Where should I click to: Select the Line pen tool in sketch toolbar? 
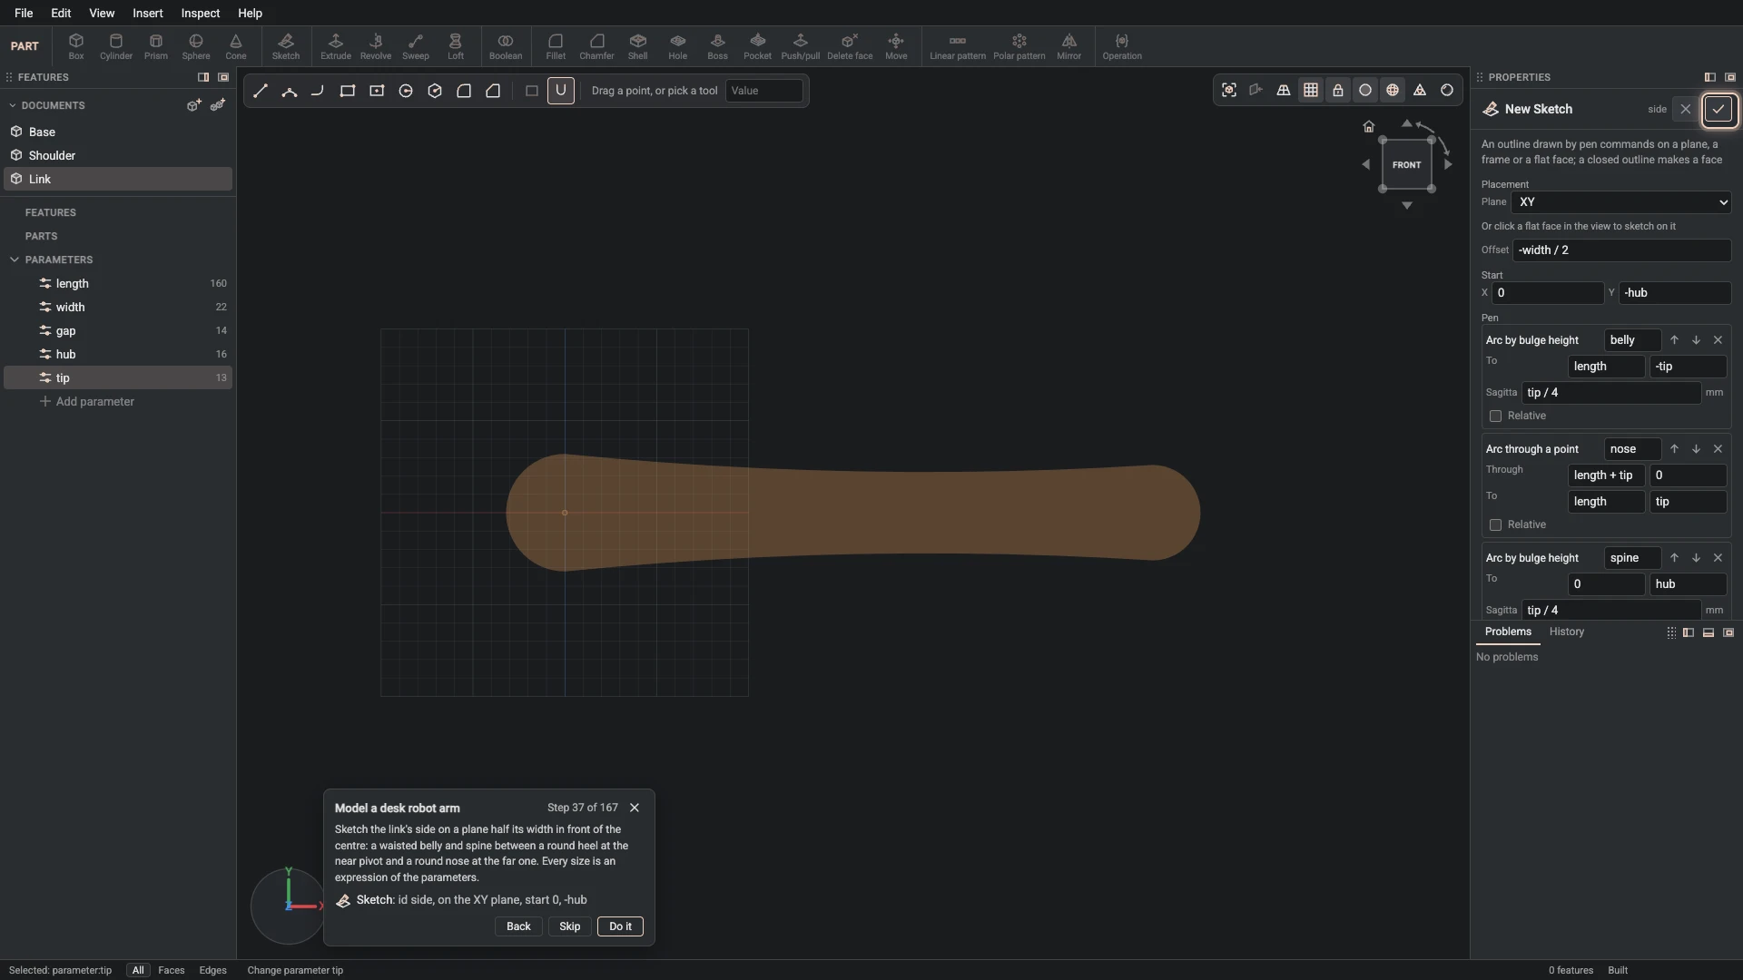261,91
